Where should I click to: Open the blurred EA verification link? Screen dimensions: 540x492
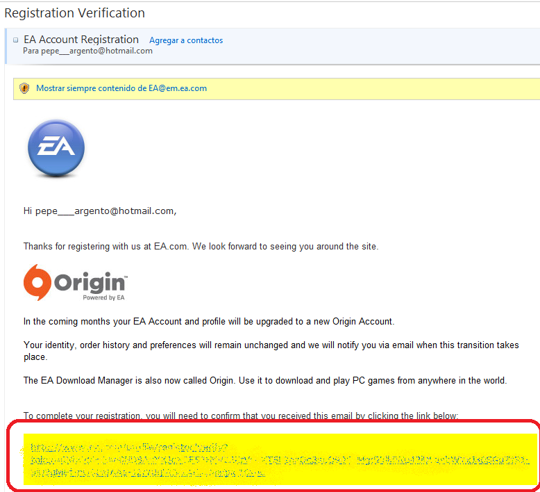(x=279, y=461)
